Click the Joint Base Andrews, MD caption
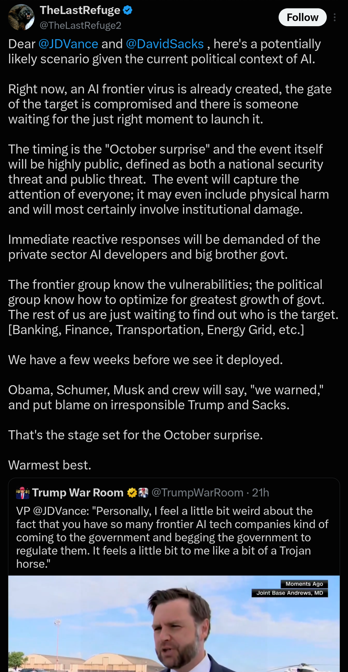The height and width of the screenshot is (672, 348). coord(290,593)
